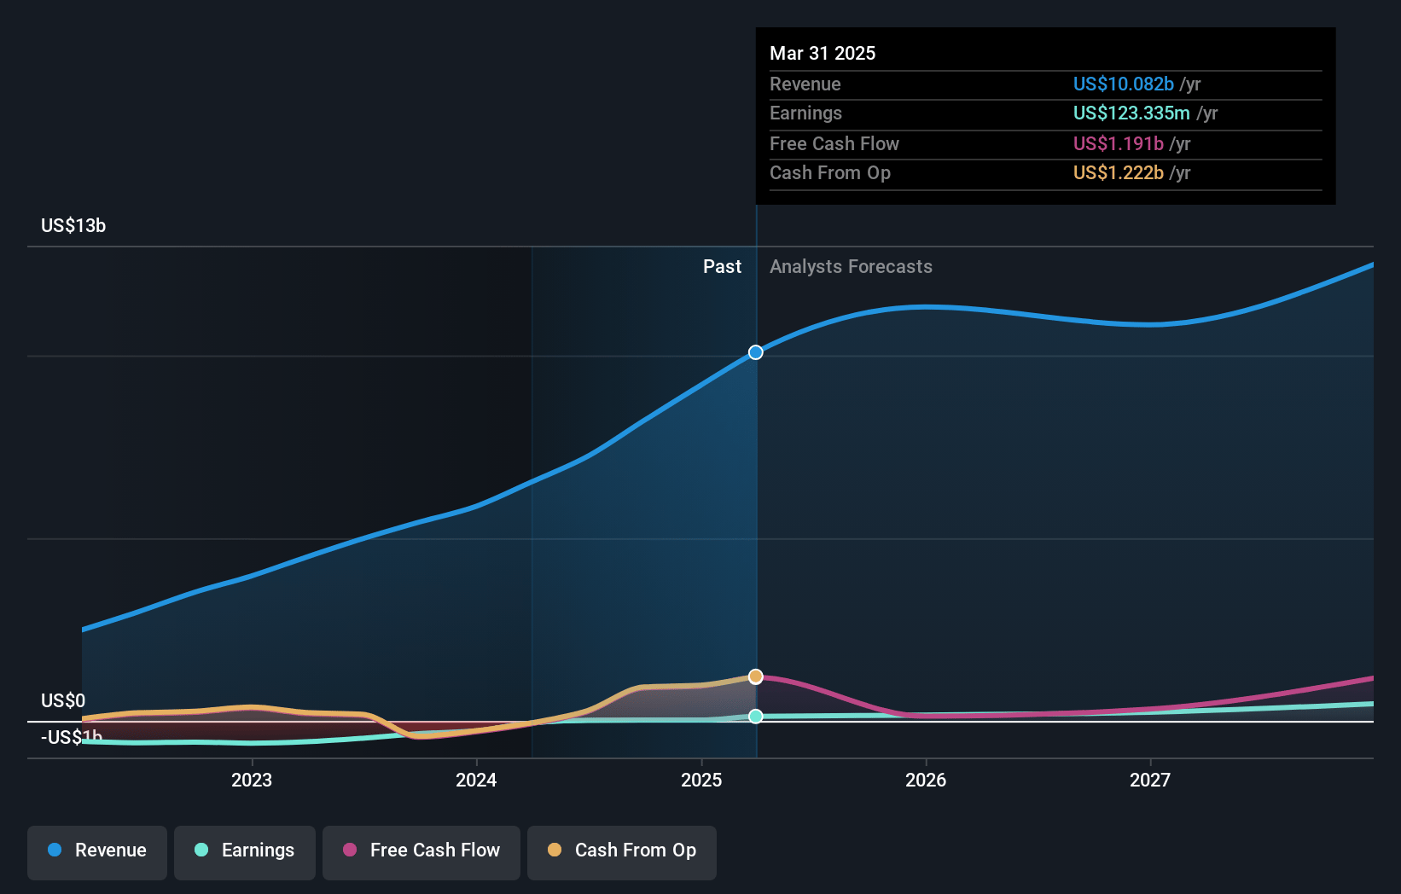Click the US$1.222b cash from op value
Image resolution: width=1401 pixels, height=894 pixels.
click(1119, 172)
